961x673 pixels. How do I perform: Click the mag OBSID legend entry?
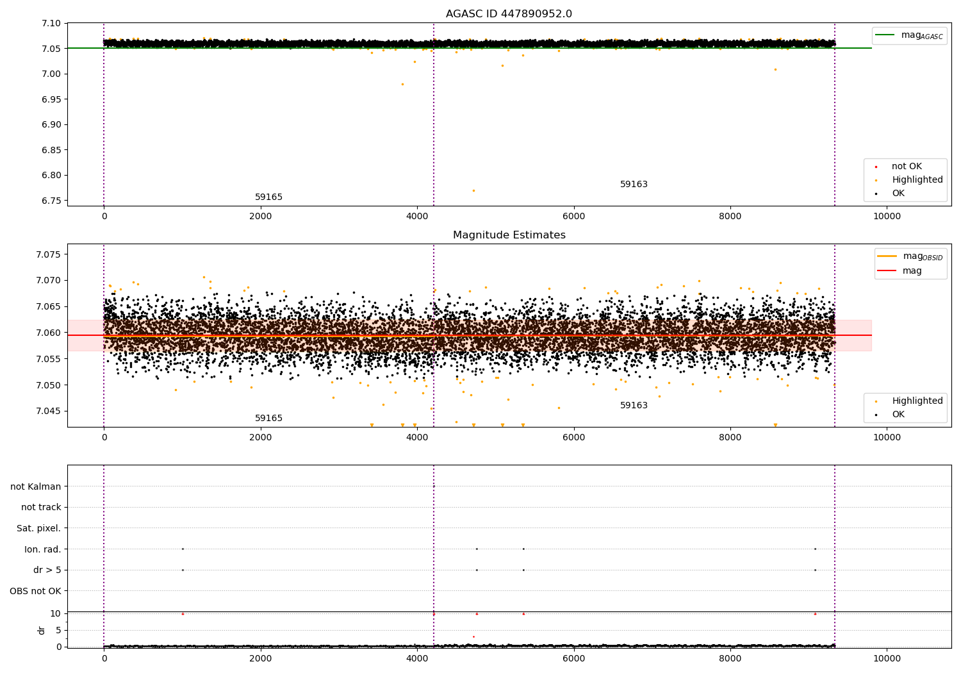[x=910, y=256]
